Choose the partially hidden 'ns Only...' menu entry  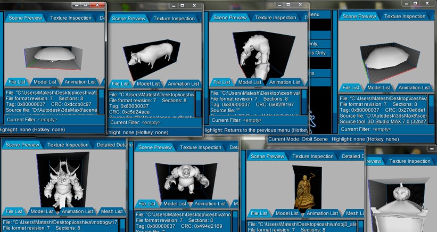click(320, 53)
